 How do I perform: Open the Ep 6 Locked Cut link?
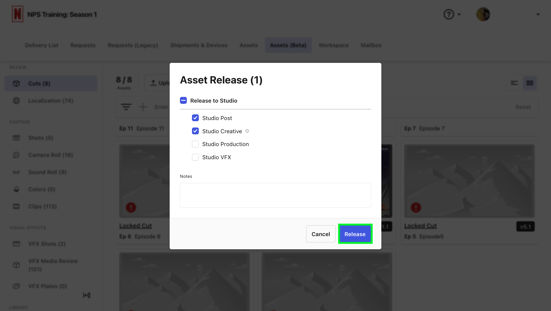[136, 226]
